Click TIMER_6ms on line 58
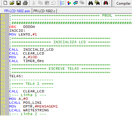Viewport: 132px width, 116px height. [x=34, y=61]
